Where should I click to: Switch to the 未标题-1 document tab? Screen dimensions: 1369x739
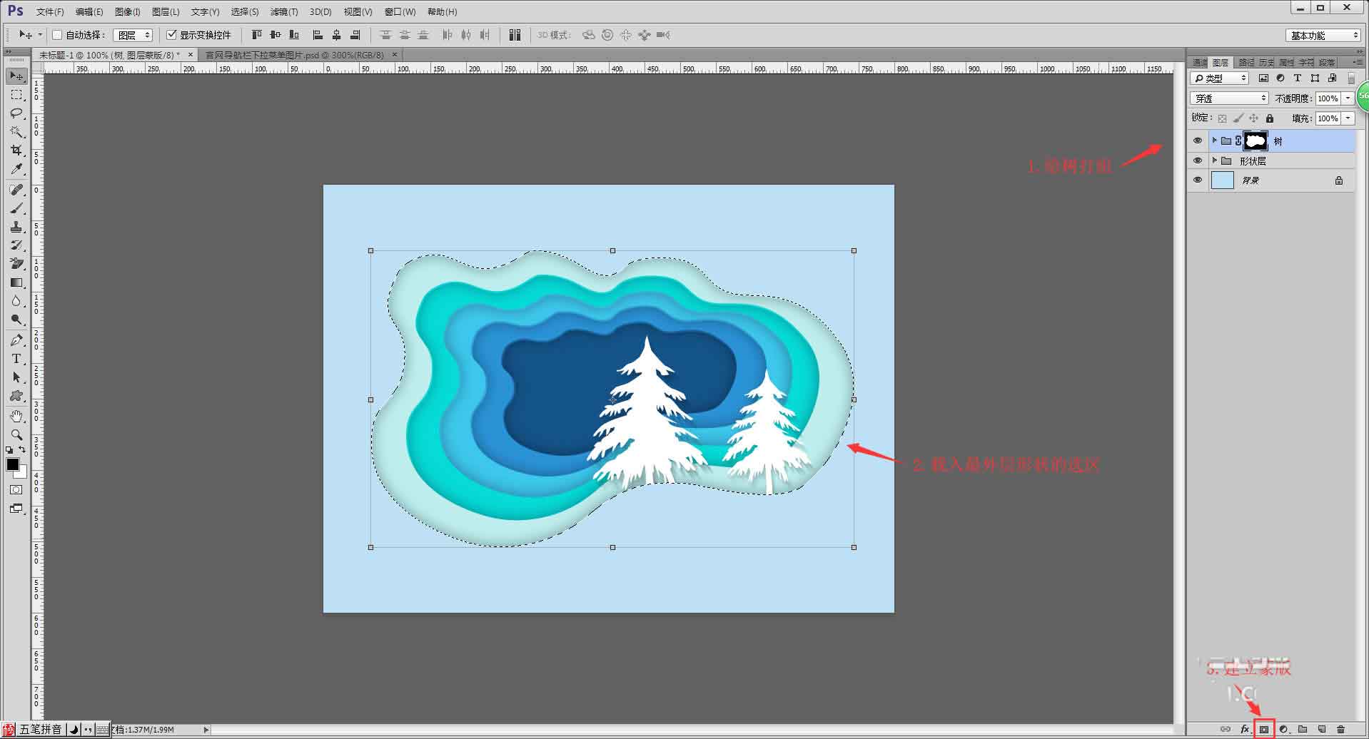[108, 55]
